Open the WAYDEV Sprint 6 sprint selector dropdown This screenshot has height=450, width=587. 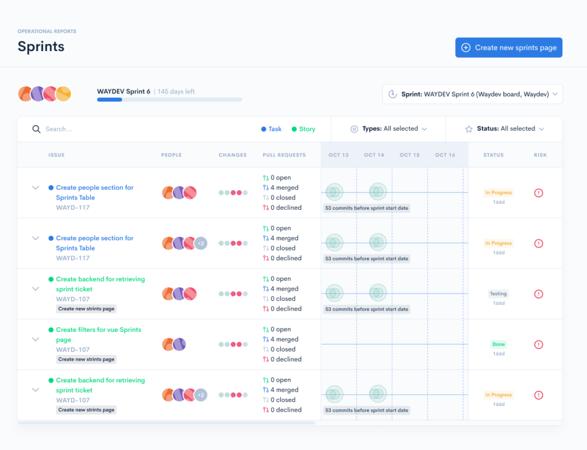(472, 93)
